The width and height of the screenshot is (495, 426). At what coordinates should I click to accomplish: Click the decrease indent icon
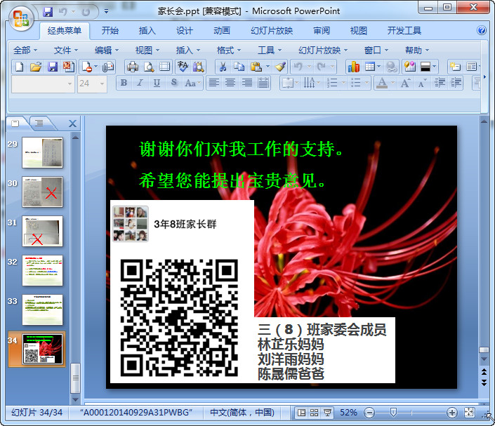coord(440,83)
